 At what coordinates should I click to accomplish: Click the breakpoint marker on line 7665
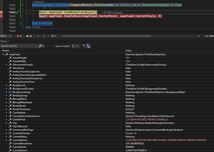point(1,16)
